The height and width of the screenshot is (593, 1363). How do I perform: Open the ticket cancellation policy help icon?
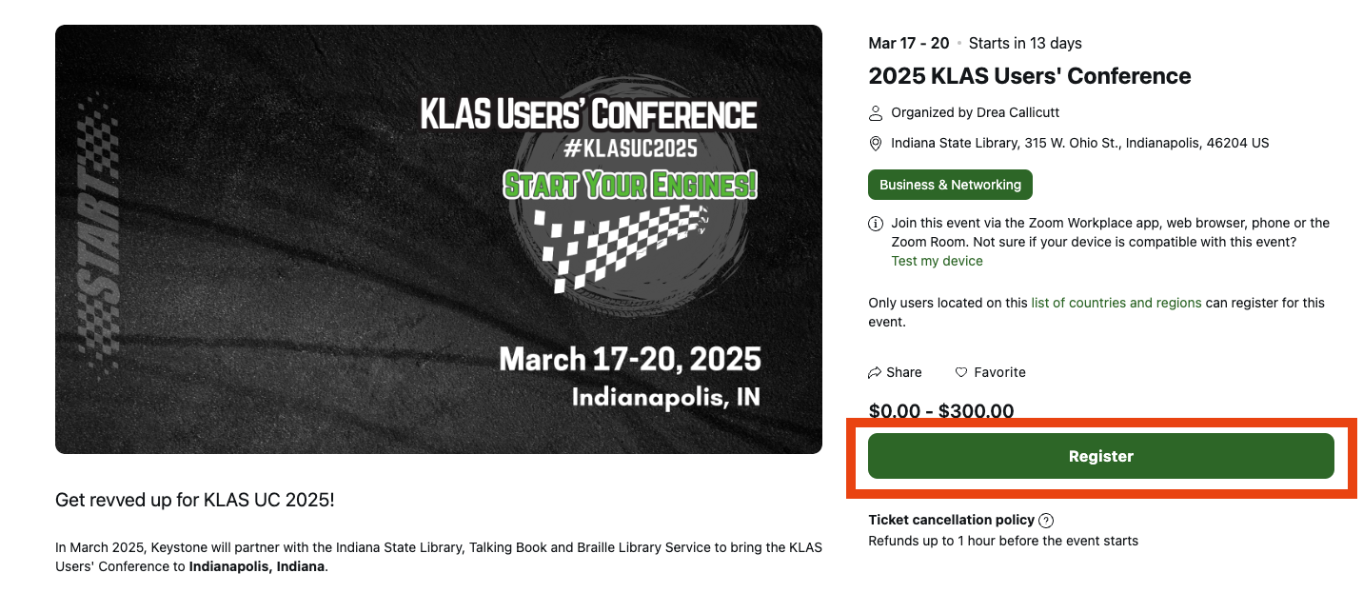1047,520
